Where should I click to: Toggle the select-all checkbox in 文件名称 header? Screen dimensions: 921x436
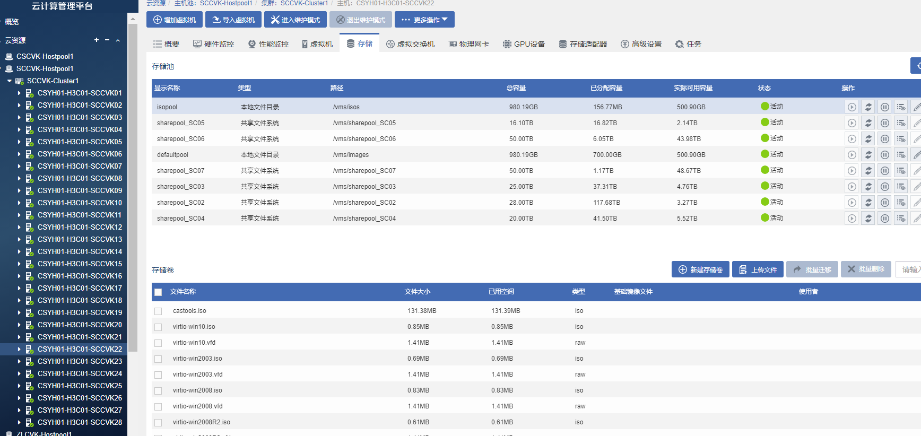click(x=158, y=292)
